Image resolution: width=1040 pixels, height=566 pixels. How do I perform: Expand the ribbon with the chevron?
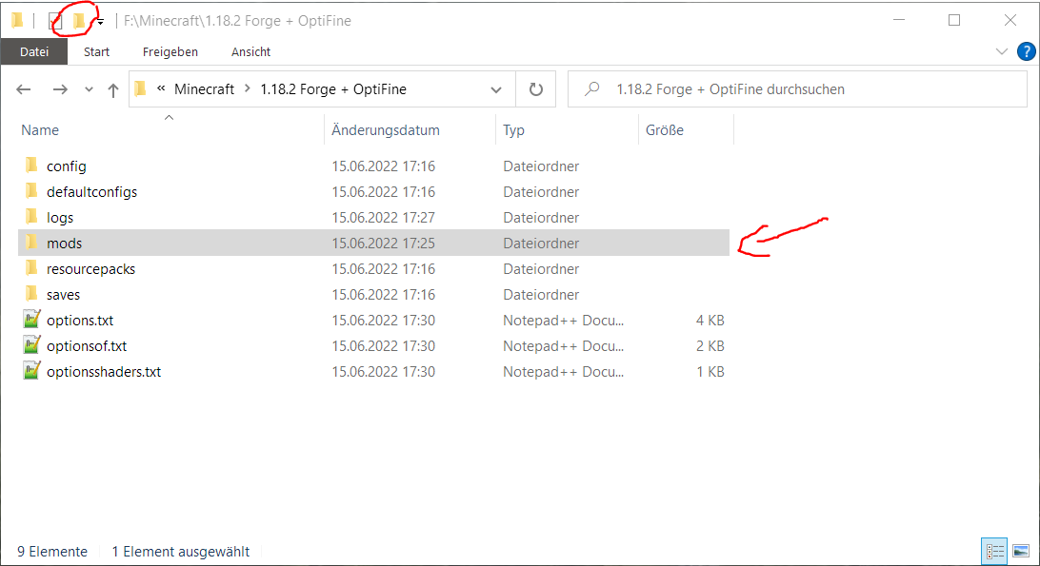coord(1002,51)
